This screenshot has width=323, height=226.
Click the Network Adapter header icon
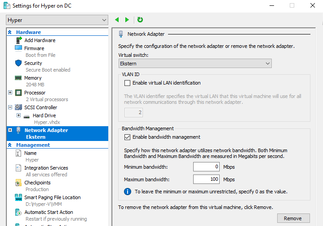click(x=121, y=34)
